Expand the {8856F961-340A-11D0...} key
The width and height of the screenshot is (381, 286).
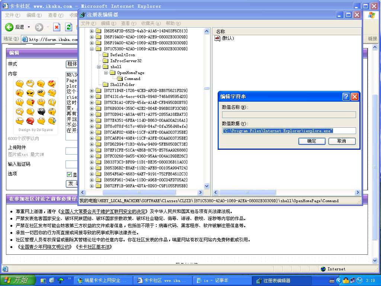point(92,180)
